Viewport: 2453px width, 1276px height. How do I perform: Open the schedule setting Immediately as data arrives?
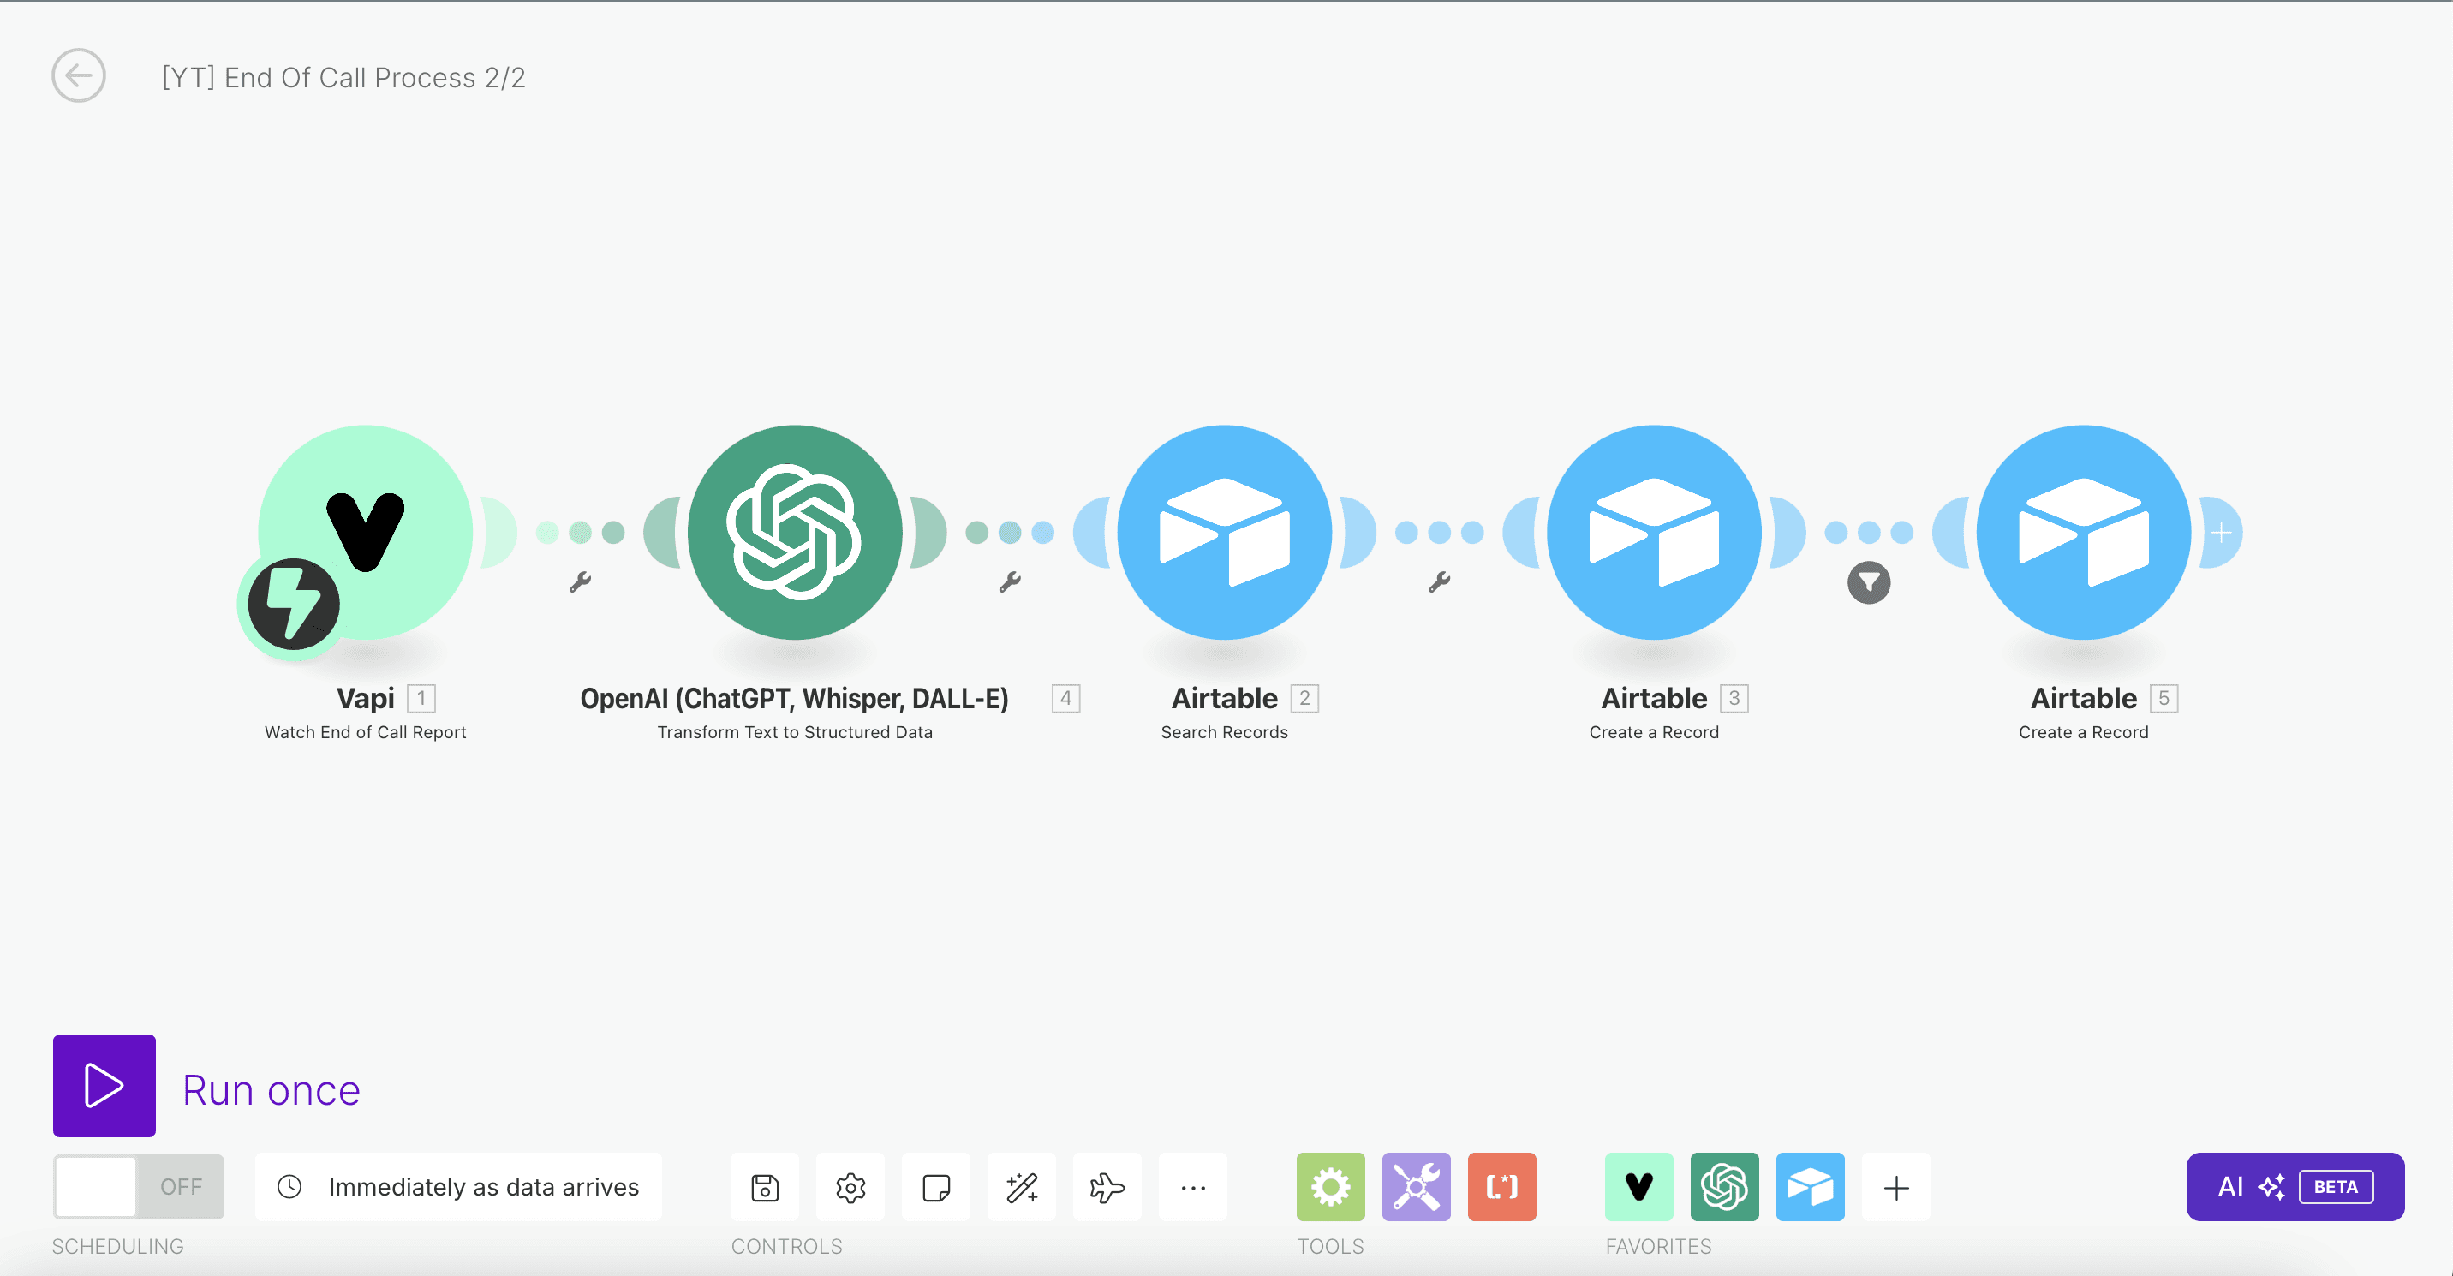[x=458, y=1186]
